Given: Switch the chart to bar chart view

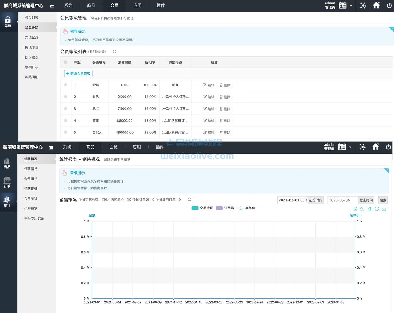Looking at the screenshot, I should coord(369,209).
